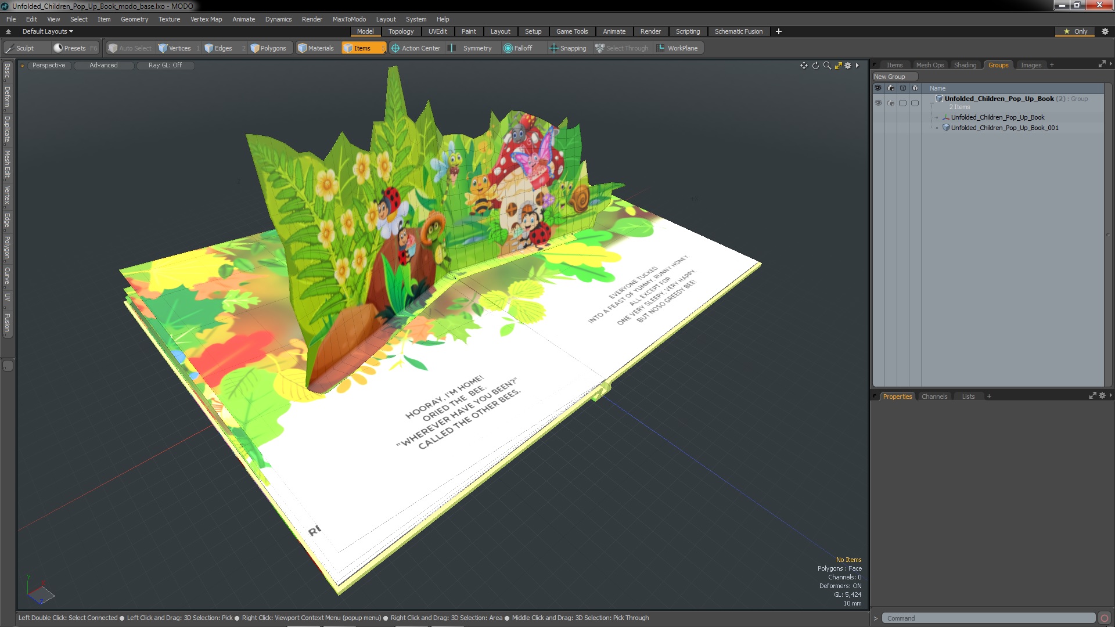
Task: Toggle the orange viewport dot beside Perspective
Action: pos(22,66)
